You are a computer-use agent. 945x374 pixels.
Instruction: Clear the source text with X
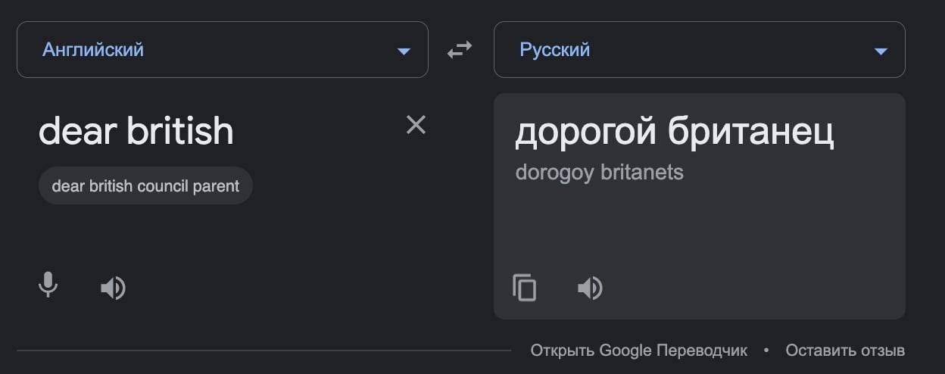pyautogui.click(x=416, y=125)
